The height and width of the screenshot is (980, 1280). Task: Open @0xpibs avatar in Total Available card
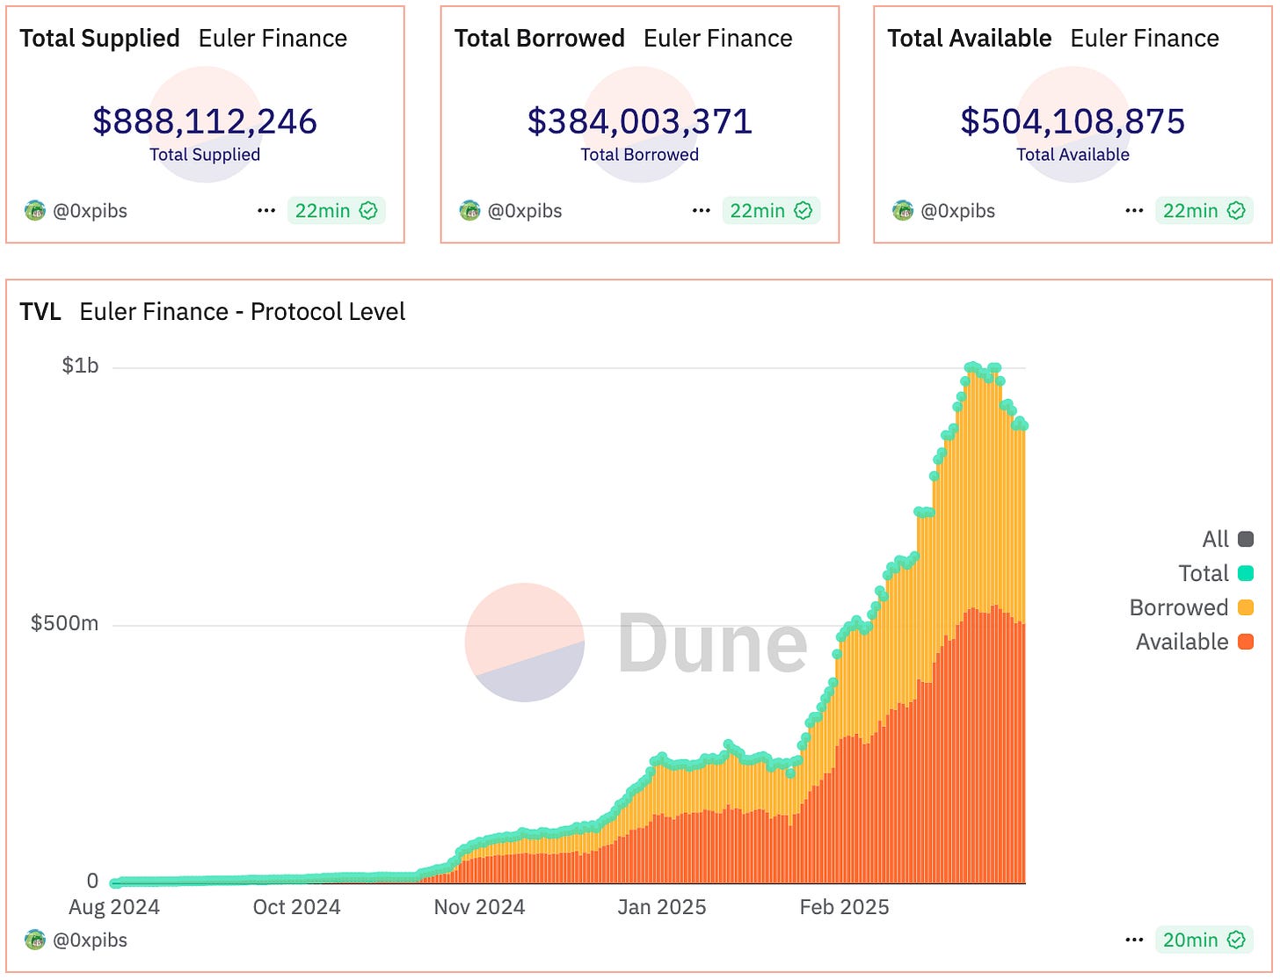pyautogui.click(x=903, y=211)
